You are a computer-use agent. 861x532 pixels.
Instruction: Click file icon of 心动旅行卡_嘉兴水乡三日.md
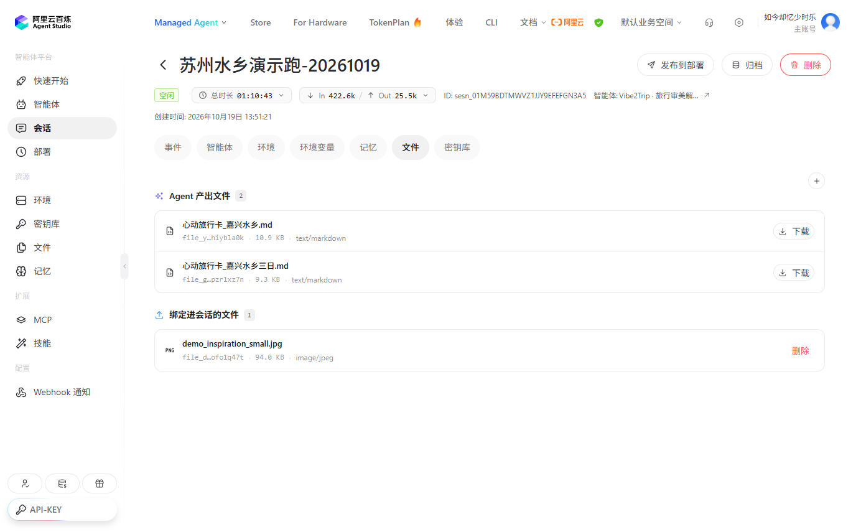(x=170, y=273)
